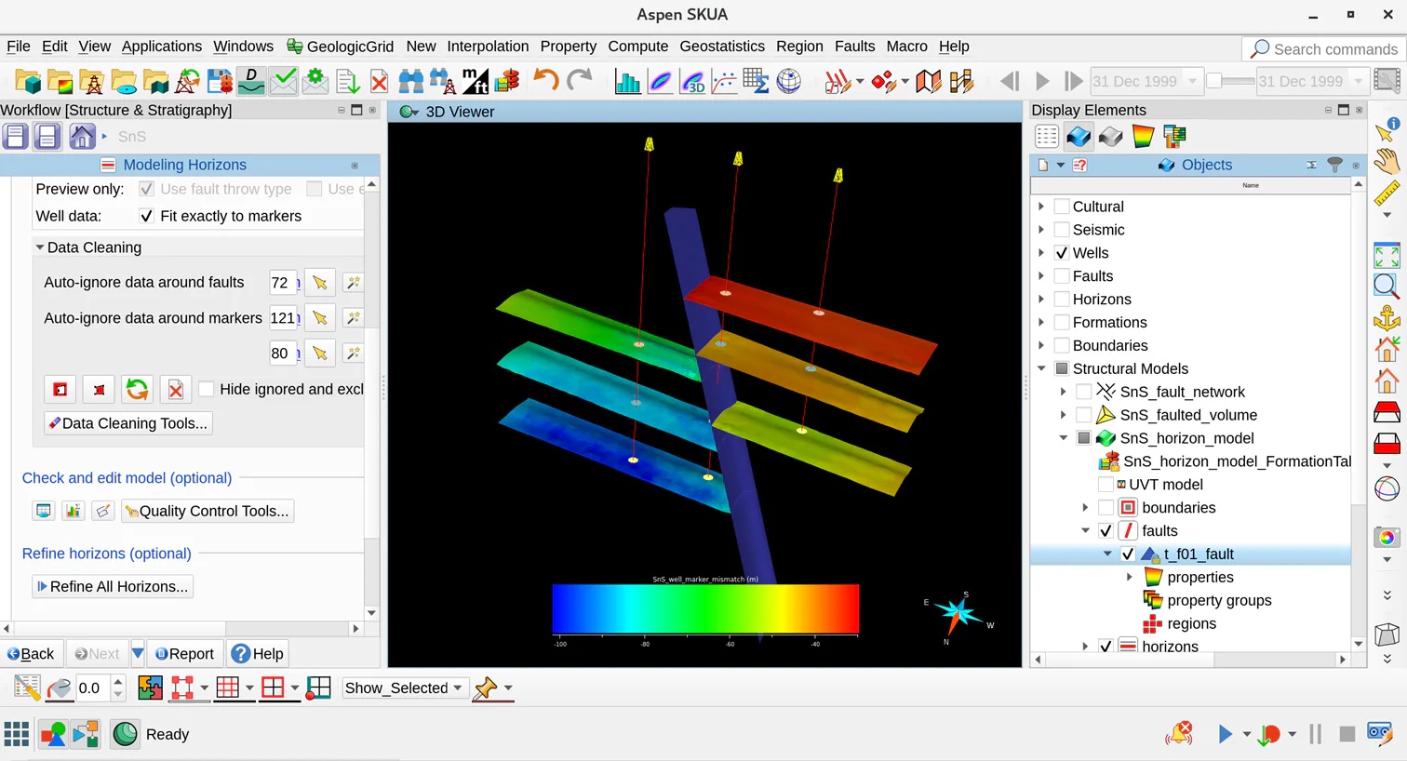The width and height of the screenshot is (1407, 761).
Task: Click the Refine All Horizons button
Action: coord(113,586)
